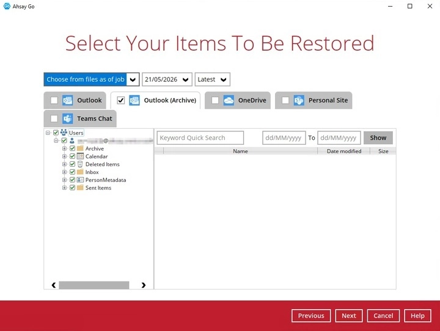The height and width of the screenshot is (331, 440).
Task: Click the Cancel button
Action: (x=383, y=316)
